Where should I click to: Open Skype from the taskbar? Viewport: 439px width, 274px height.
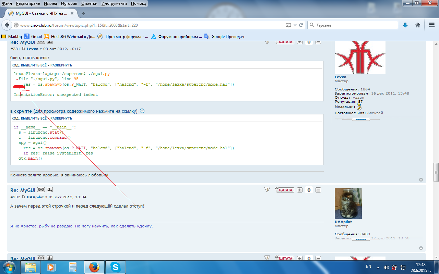pos(115,267)
